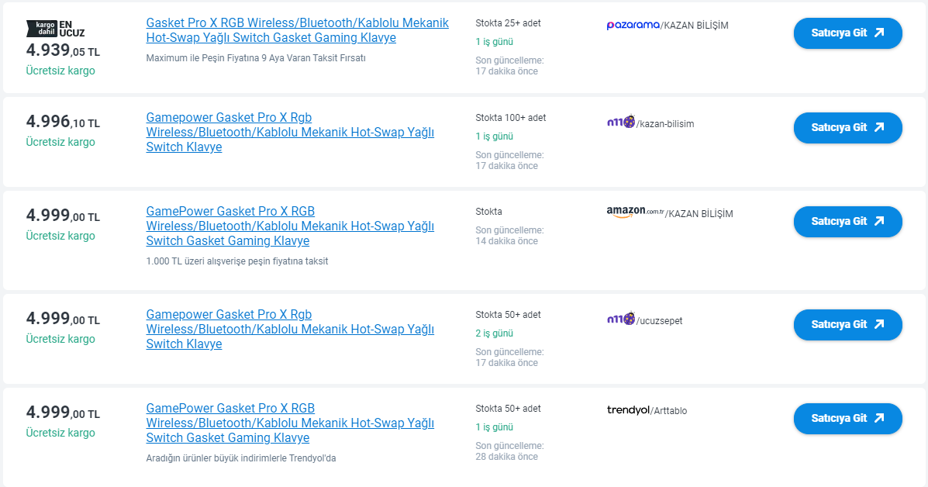
Task: Click the '1.000 TL üzeri alışverişe' installment note
Action: click(236, 261)
